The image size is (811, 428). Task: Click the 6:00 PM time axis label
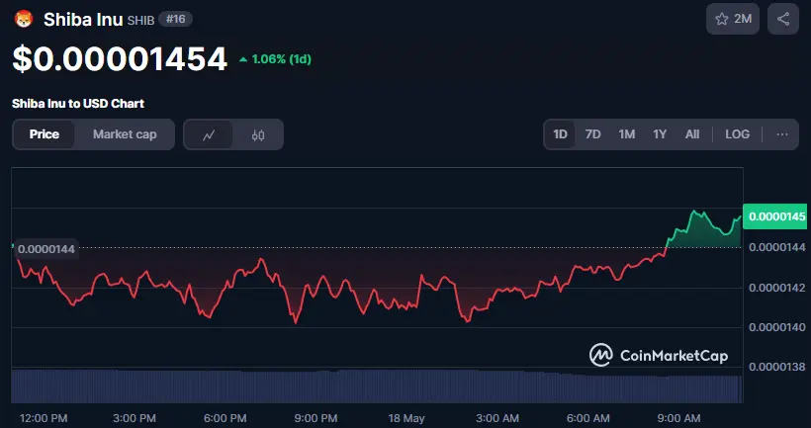coord(225,418)
